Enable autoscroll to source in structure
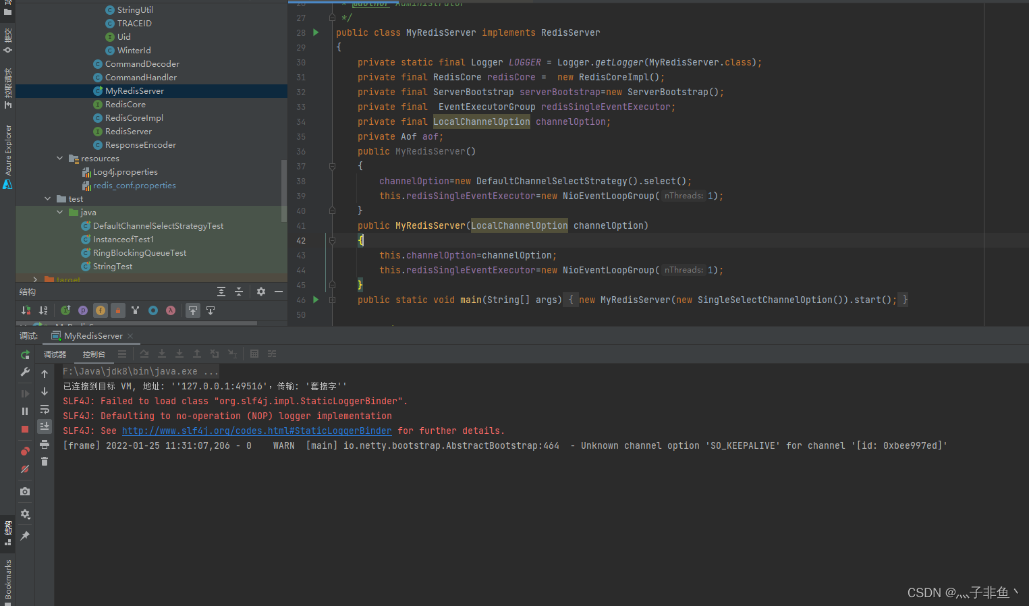The height and width of the screenshot is (606, 1029). [x=193, y=310]
